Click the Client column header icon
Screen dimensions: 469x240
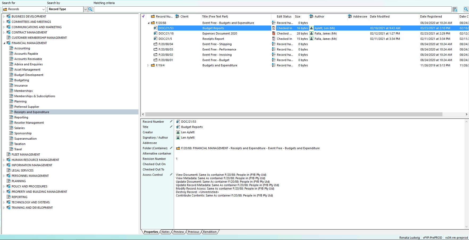tap(177, 16)
